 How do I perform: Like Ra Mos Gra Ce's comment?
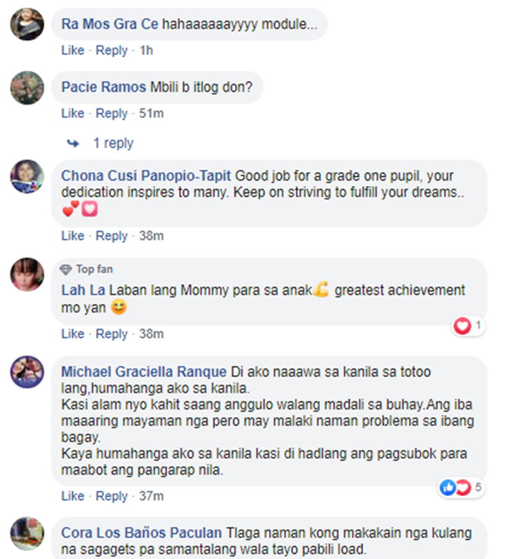(x=73, y=50)
